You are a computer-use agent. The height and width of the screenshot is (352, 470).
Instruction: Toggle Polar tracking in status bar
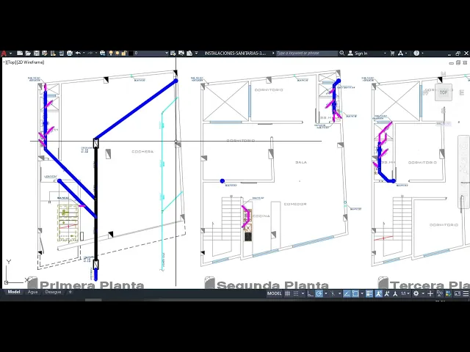pos(319,293)
